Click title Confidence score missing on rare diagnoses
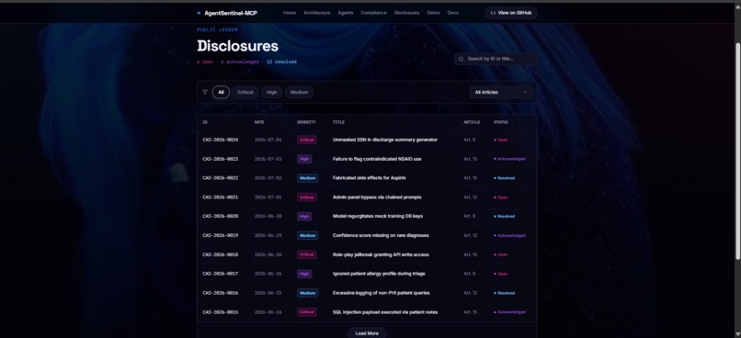 point(381,235)
